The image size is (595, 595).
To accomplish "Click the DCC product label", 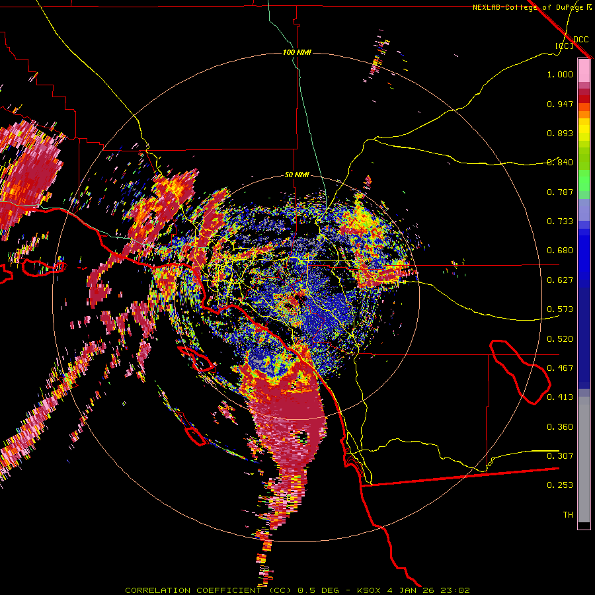I will [580, 40].
